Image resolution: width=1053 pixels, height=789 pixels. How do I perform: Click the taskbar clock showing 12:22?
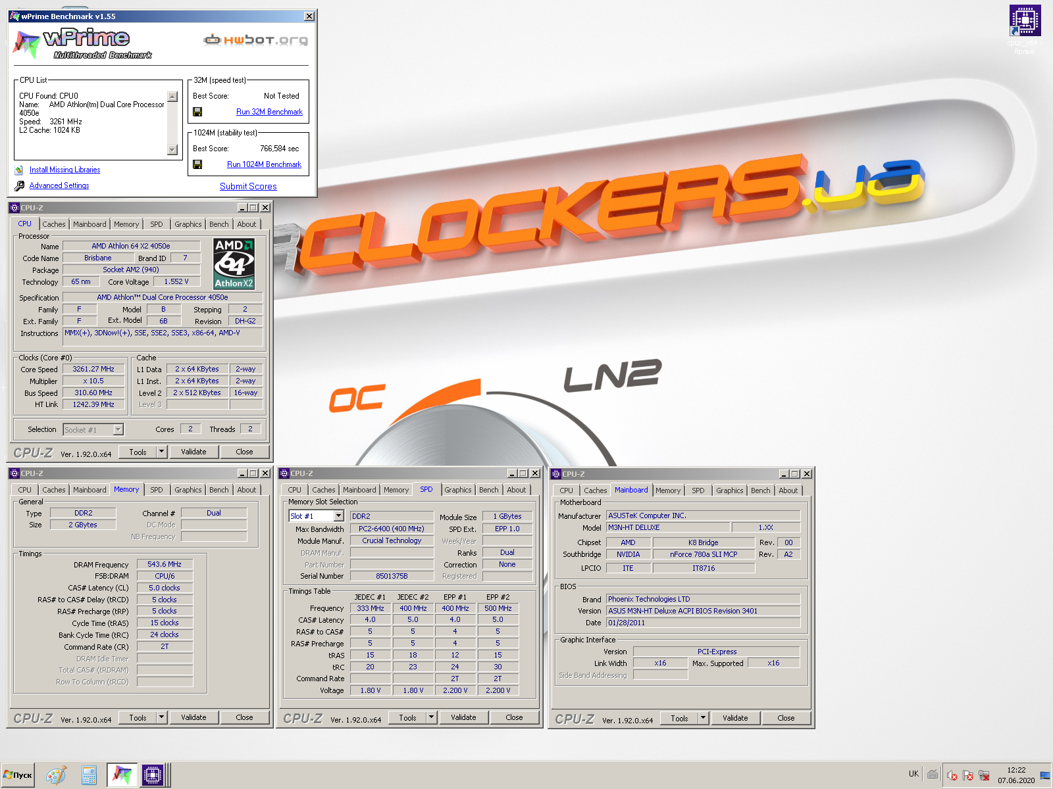coord(1016,770)
